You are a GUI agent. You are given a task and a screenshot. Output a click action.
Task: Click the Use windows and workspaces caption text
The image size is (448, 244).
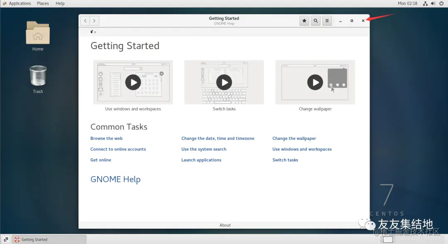tap(133, 109)
